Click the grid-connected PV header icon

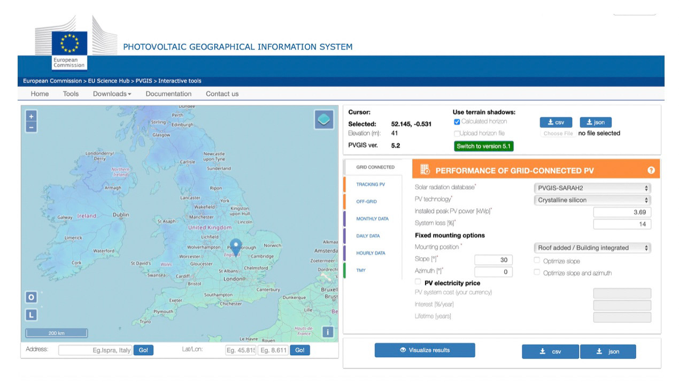pos(425,170)
